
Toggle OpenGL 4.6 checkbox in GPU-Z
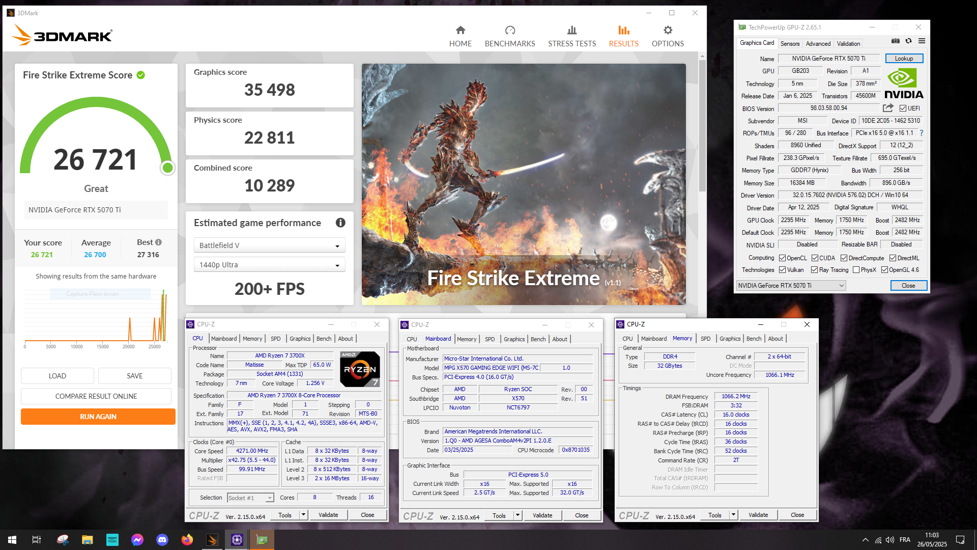pos(884,270)
